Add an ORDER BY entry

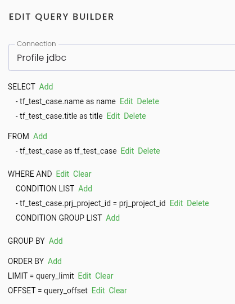55,261
